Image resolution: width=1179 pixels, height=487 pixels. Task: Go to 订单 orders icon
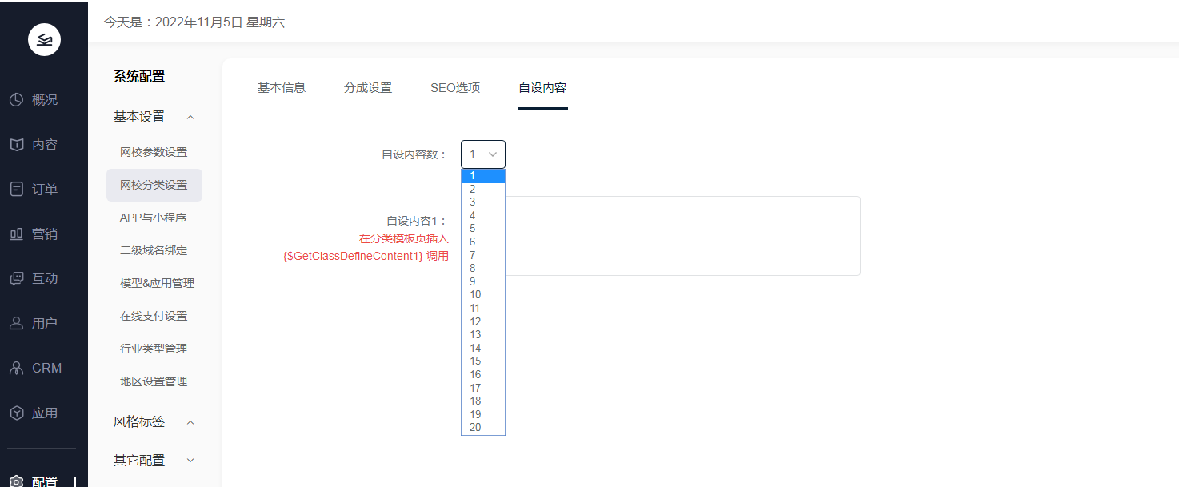(x=16, y=190)
